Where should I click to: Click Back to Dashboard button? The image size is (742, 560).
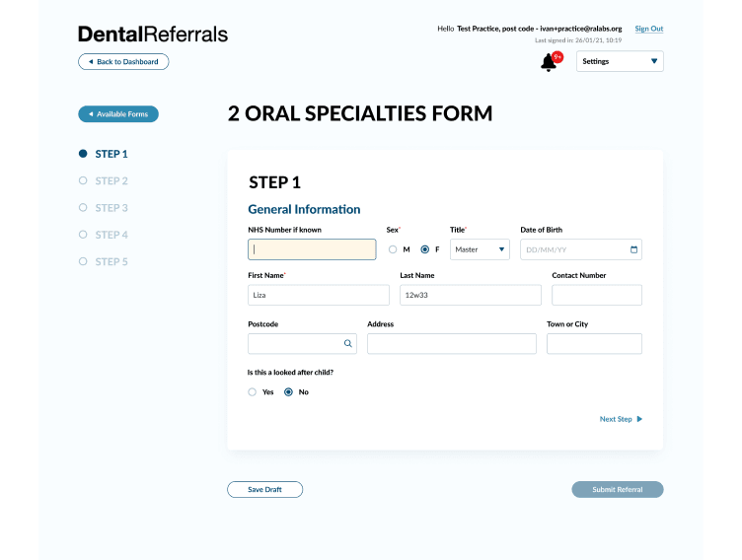(x=123, y=62)
